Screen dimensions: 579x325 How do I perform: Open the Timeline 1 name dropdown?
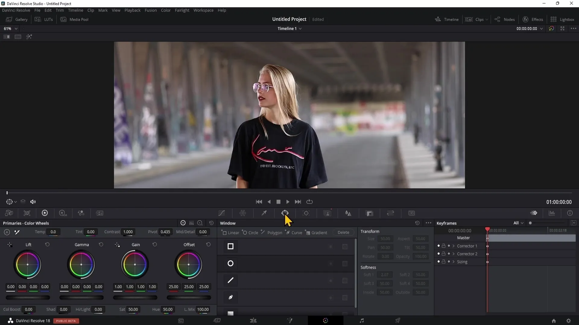[x=300, y=29]
